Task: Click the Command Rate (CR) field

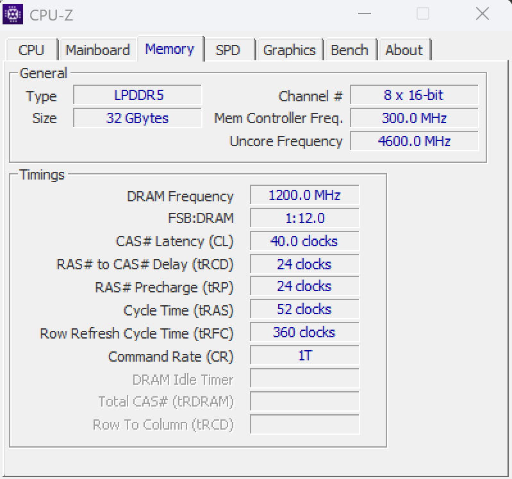Action: 304,356
